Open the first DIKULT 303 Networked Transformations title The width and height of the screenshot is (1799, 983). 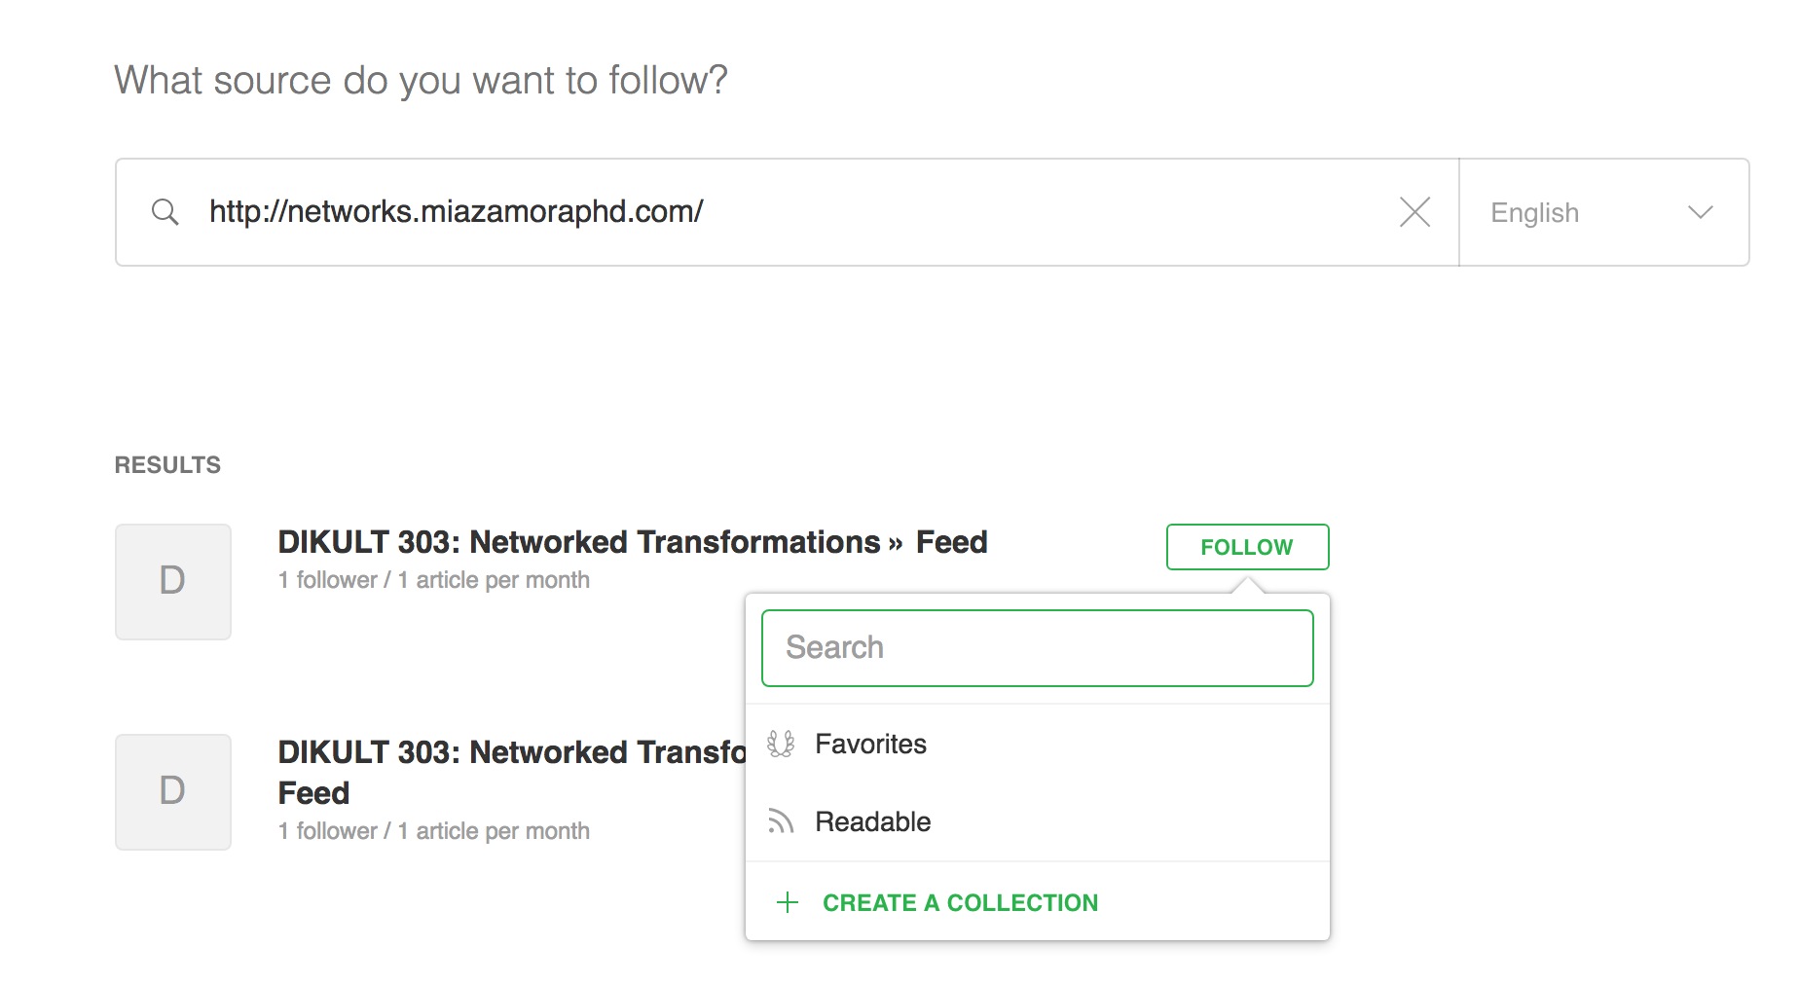[632, 542]
